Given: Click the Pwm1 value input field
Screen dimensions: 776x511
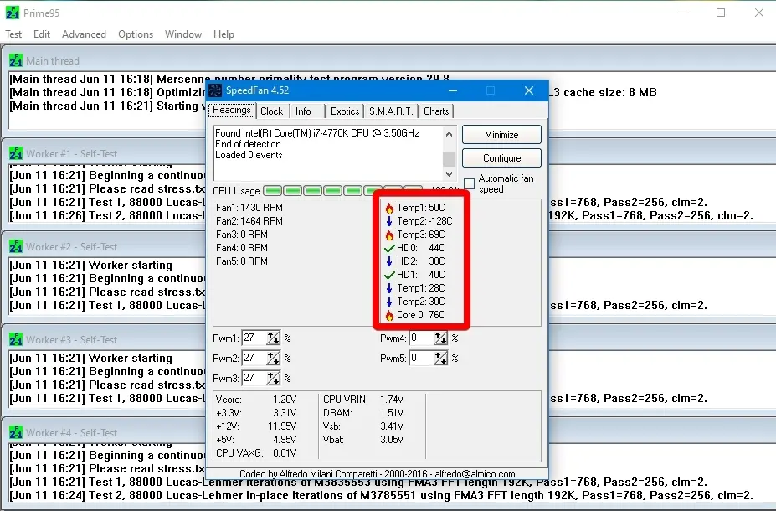Looking at the screenshot, I should (254, 338).
